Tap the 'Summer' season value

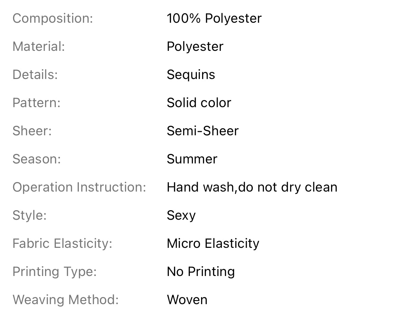pyautogui.click(x=192, y=159)
